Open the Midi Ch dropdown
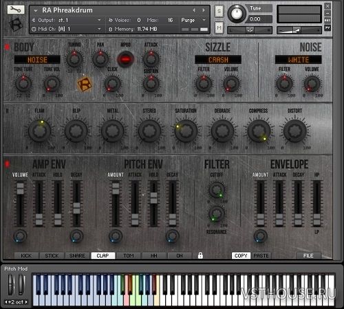 click(67, 29)
